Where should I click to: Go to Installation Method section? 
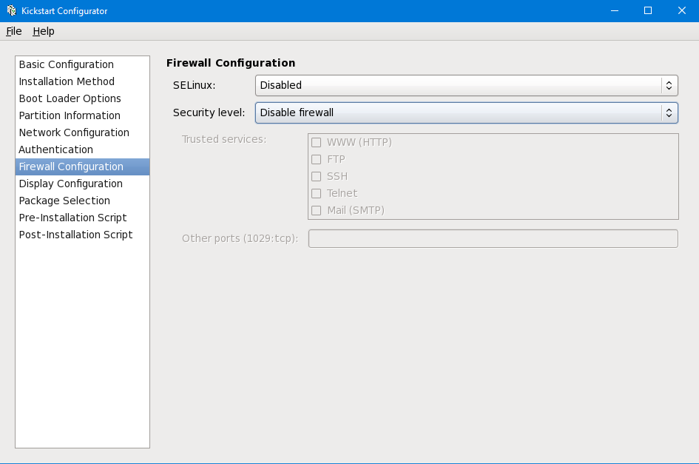67,81
